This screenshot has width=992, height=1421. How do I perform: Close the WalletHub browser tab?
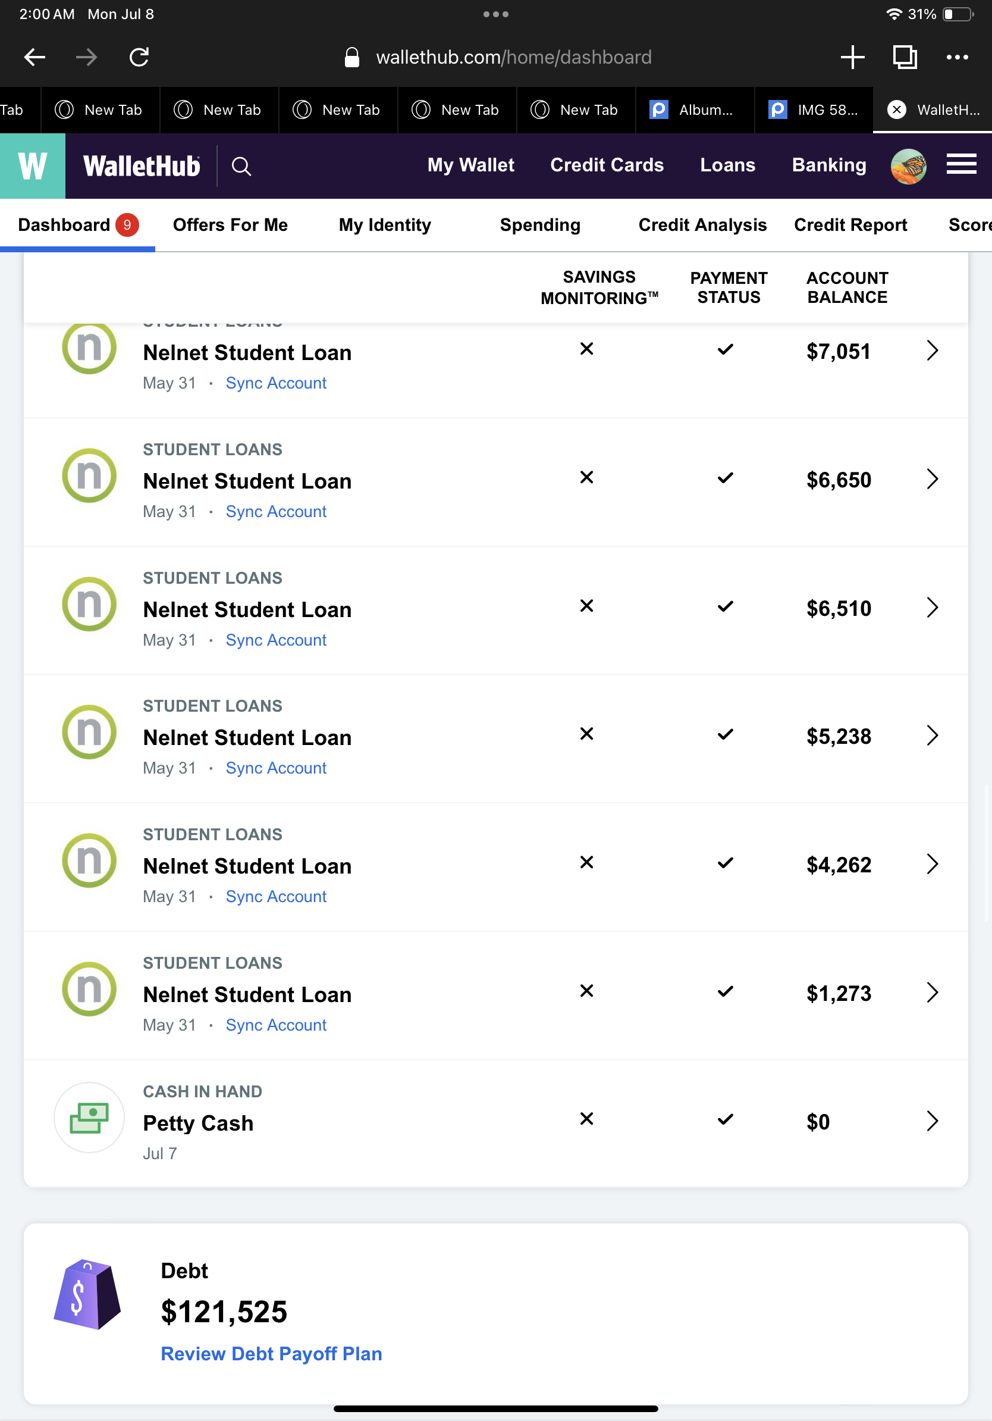(x=896, y=109)
